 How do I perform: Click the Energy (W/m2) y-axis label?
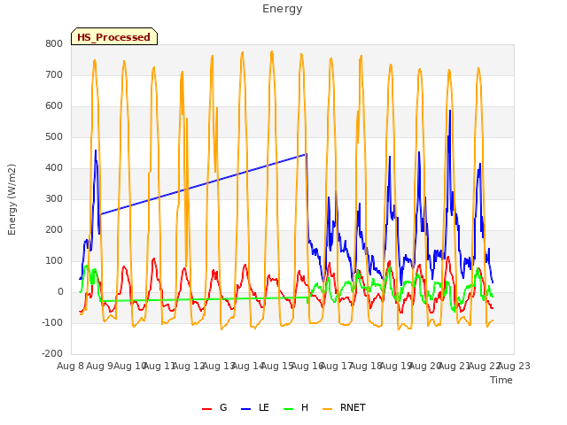(x=12, y=199)
